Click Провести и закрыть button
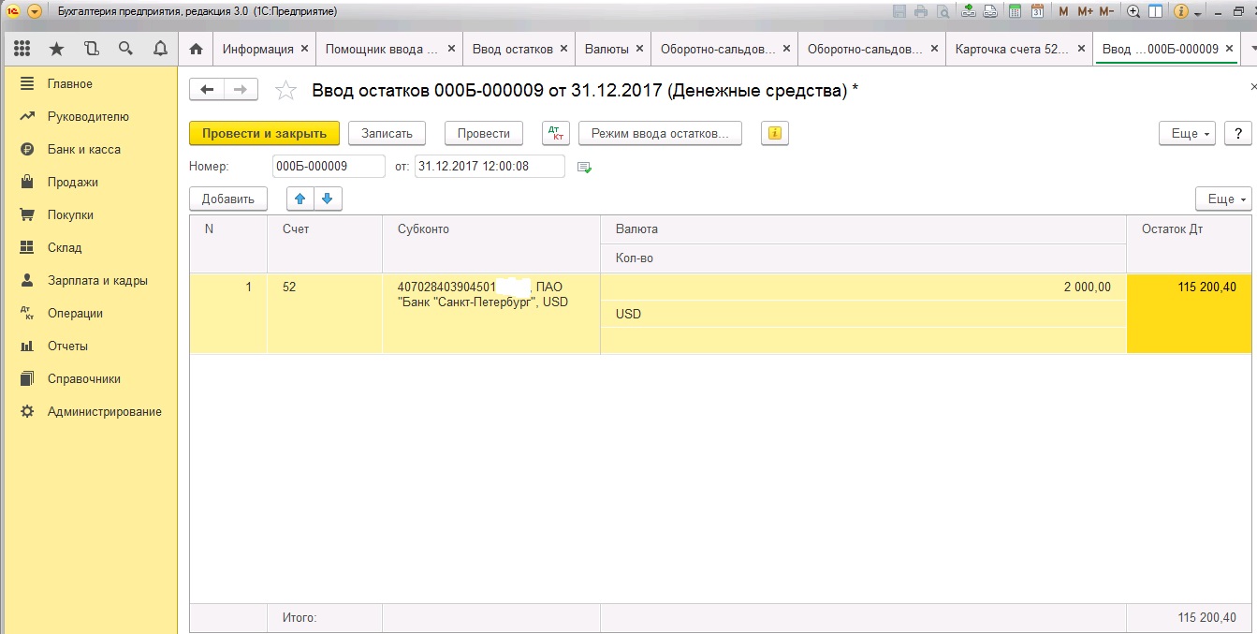 coord(264,133)
